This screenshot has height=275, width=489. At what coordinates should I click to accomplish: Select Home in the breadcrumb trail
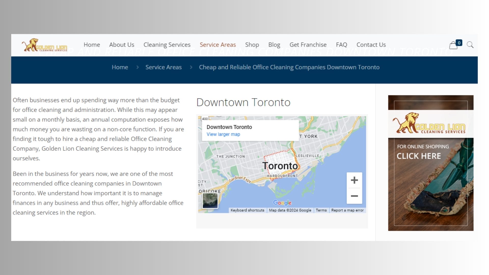point(120,67)
